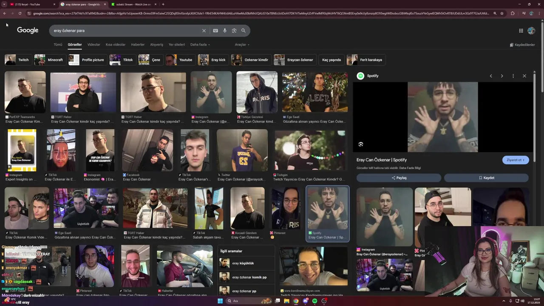Open Kaydedilenler saved items
This screenshot has height=306, width=544.
click(x=522, y=45)
